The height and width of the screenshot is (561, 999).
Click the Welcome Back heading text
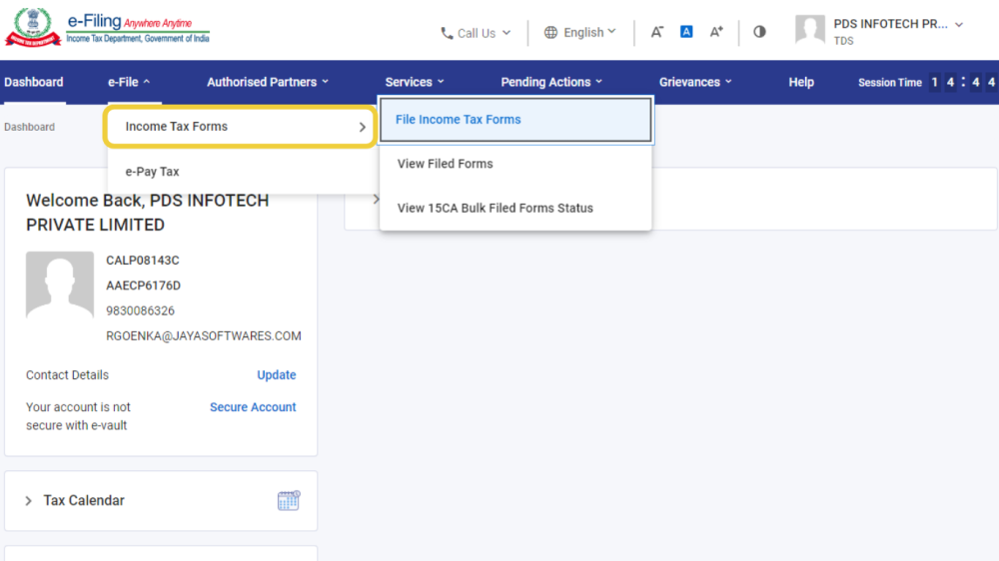[x=147, y=213]
